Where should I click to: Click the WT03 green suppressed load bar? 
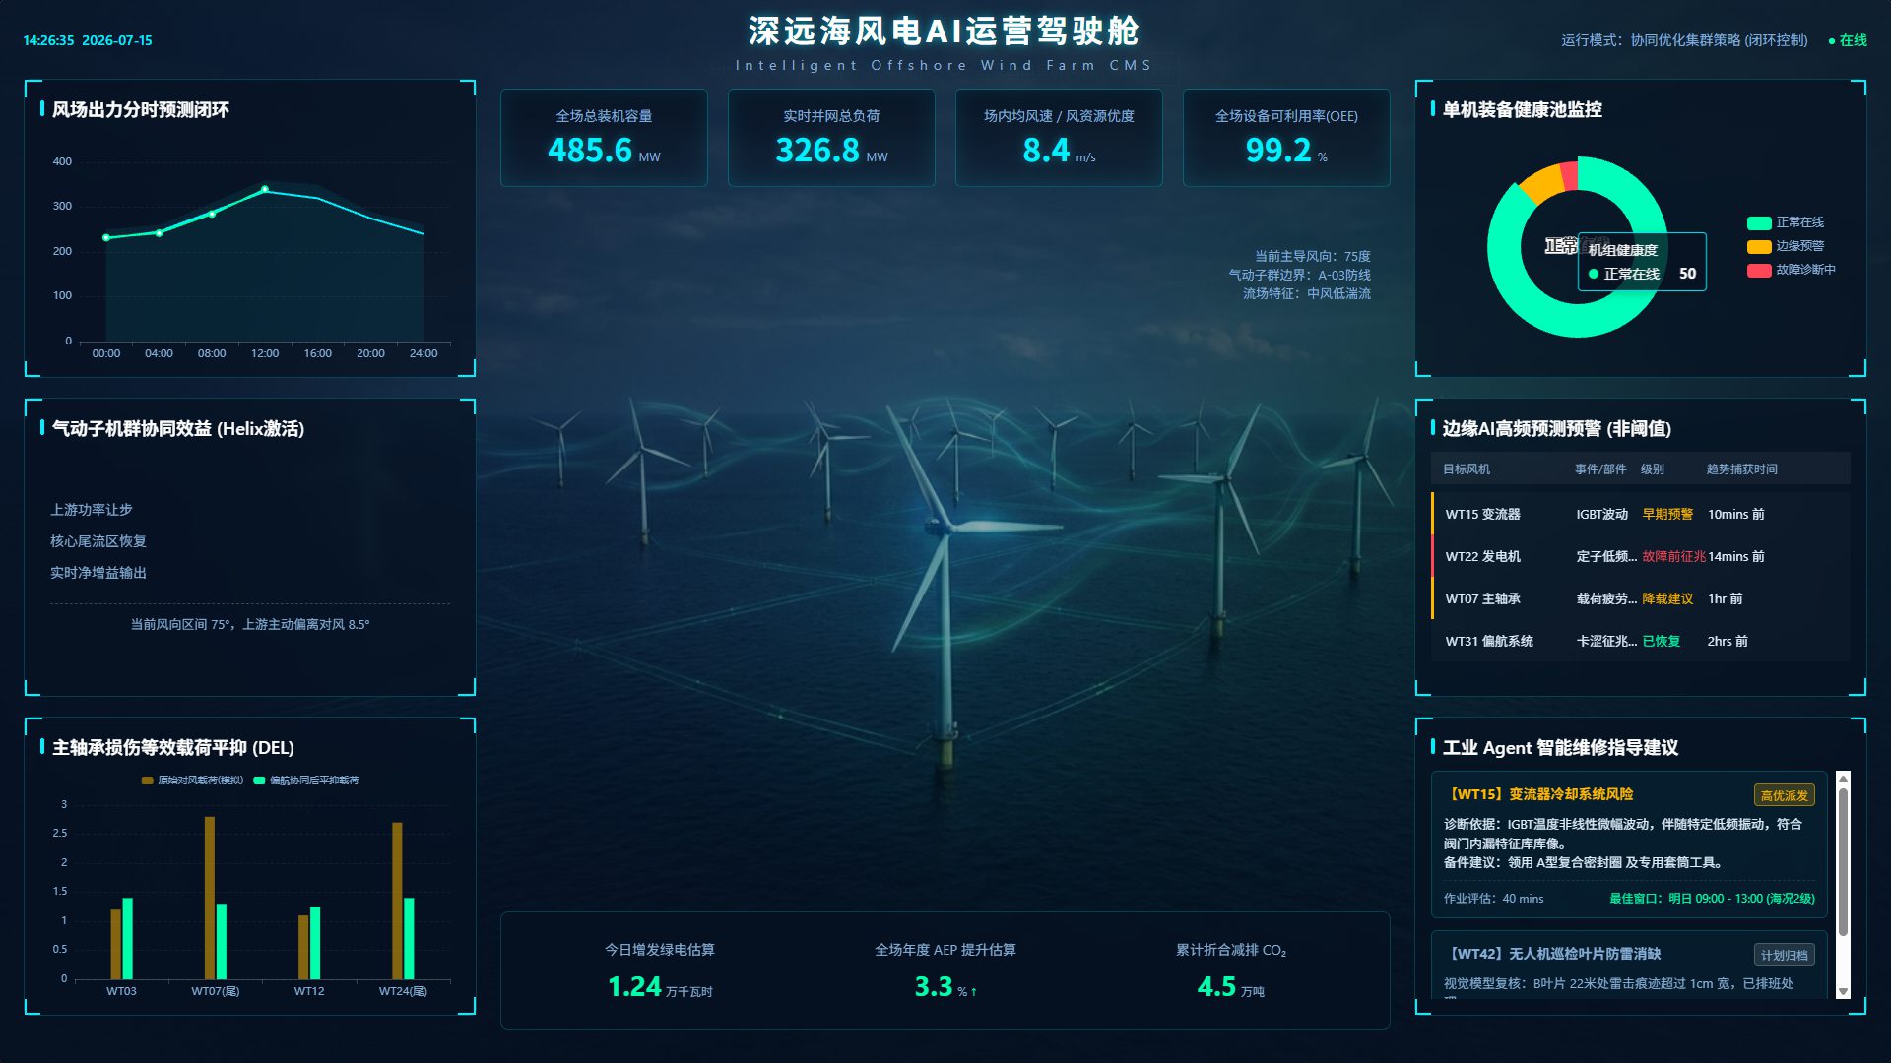[127, 938]
